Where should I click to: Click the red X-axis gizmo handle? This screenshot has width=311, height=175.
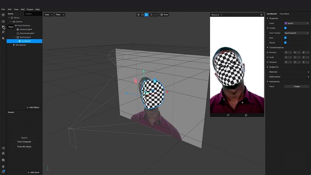[167, 92]
